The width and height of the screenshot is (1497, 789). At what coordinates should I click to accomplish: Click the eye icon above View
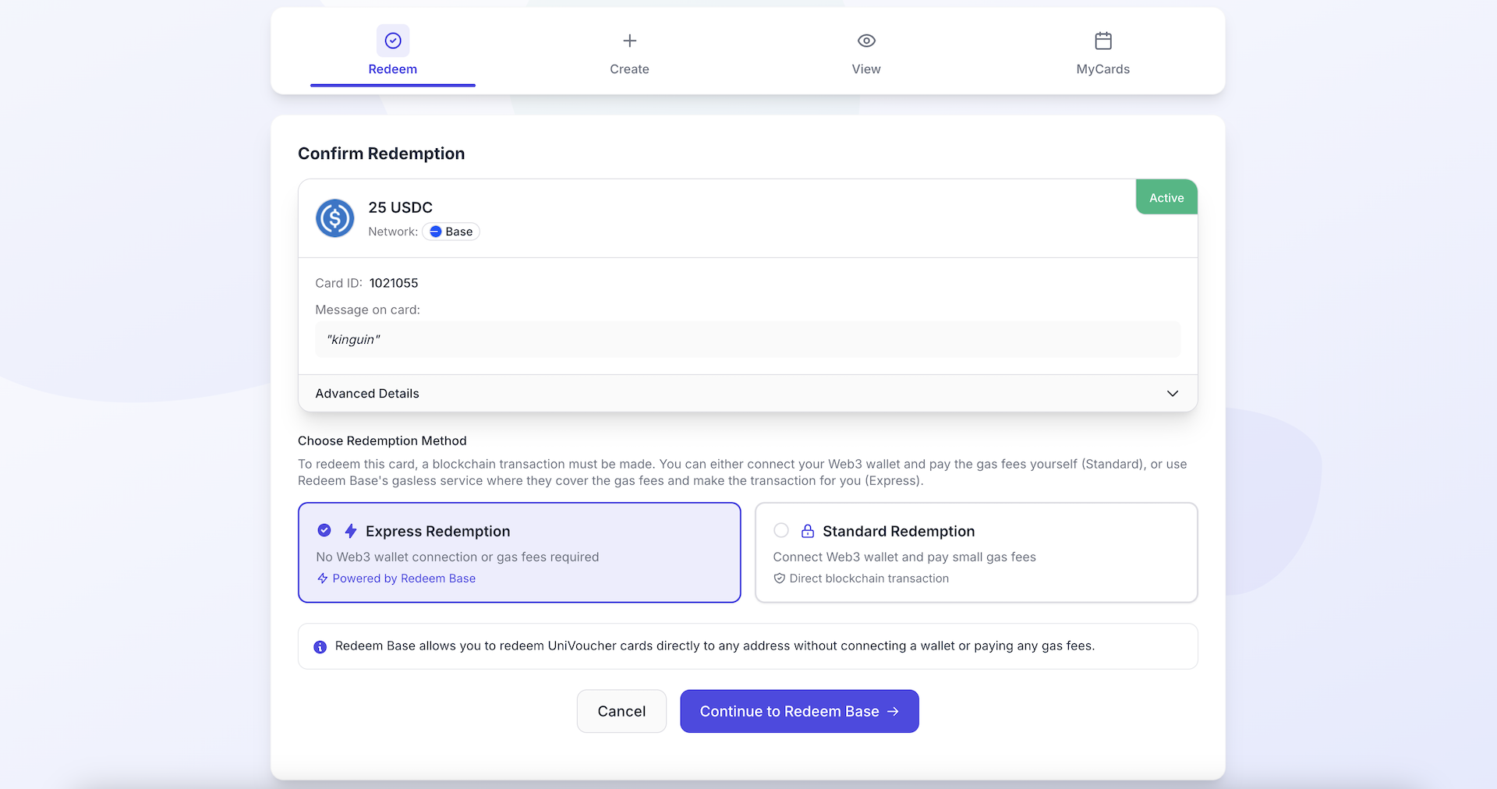[865, 41]
